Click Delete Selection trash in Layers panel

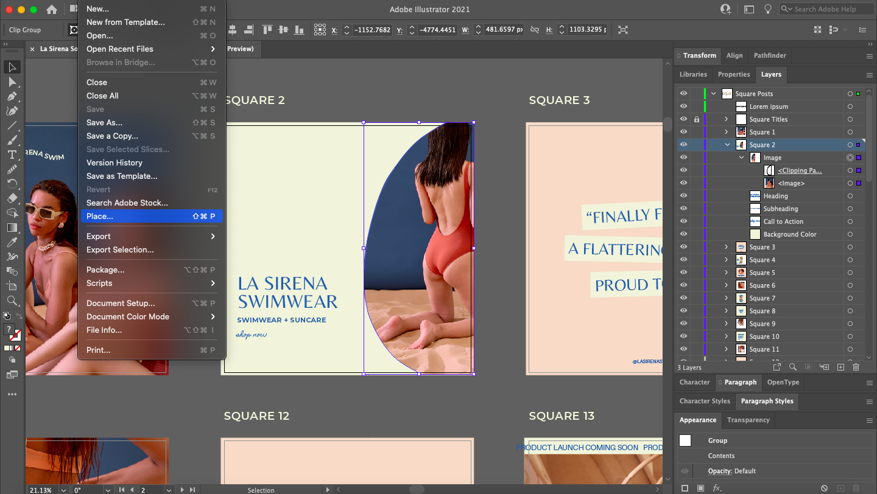coord(856,367)
